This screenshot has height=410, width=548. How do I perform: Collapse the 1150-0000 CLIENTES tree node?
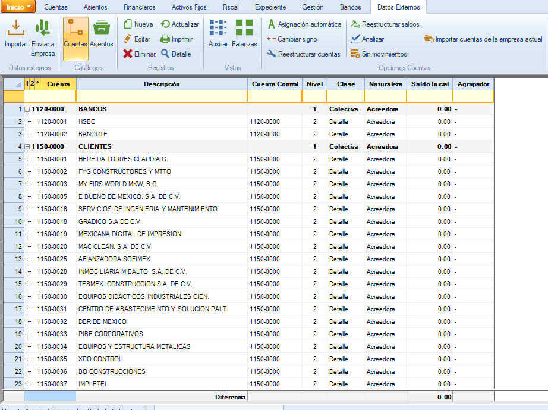[27, 147]
